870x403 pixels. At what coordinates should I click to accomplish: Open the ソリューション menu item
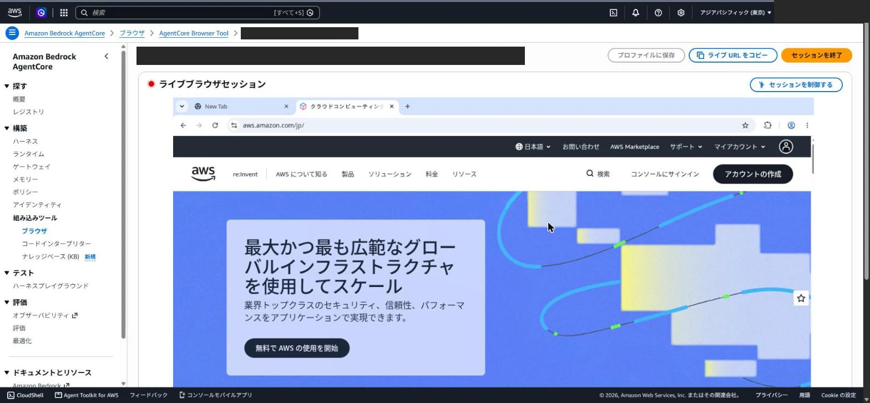390,174
